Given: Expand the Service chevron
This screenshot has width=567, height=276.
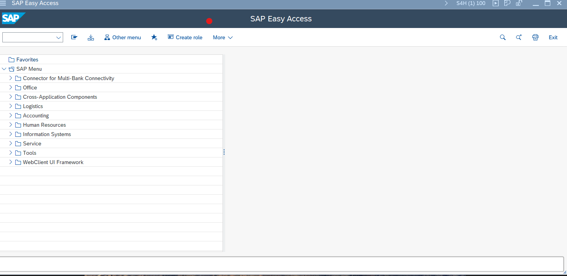Looking at the screenshot, I should point(11,143).
